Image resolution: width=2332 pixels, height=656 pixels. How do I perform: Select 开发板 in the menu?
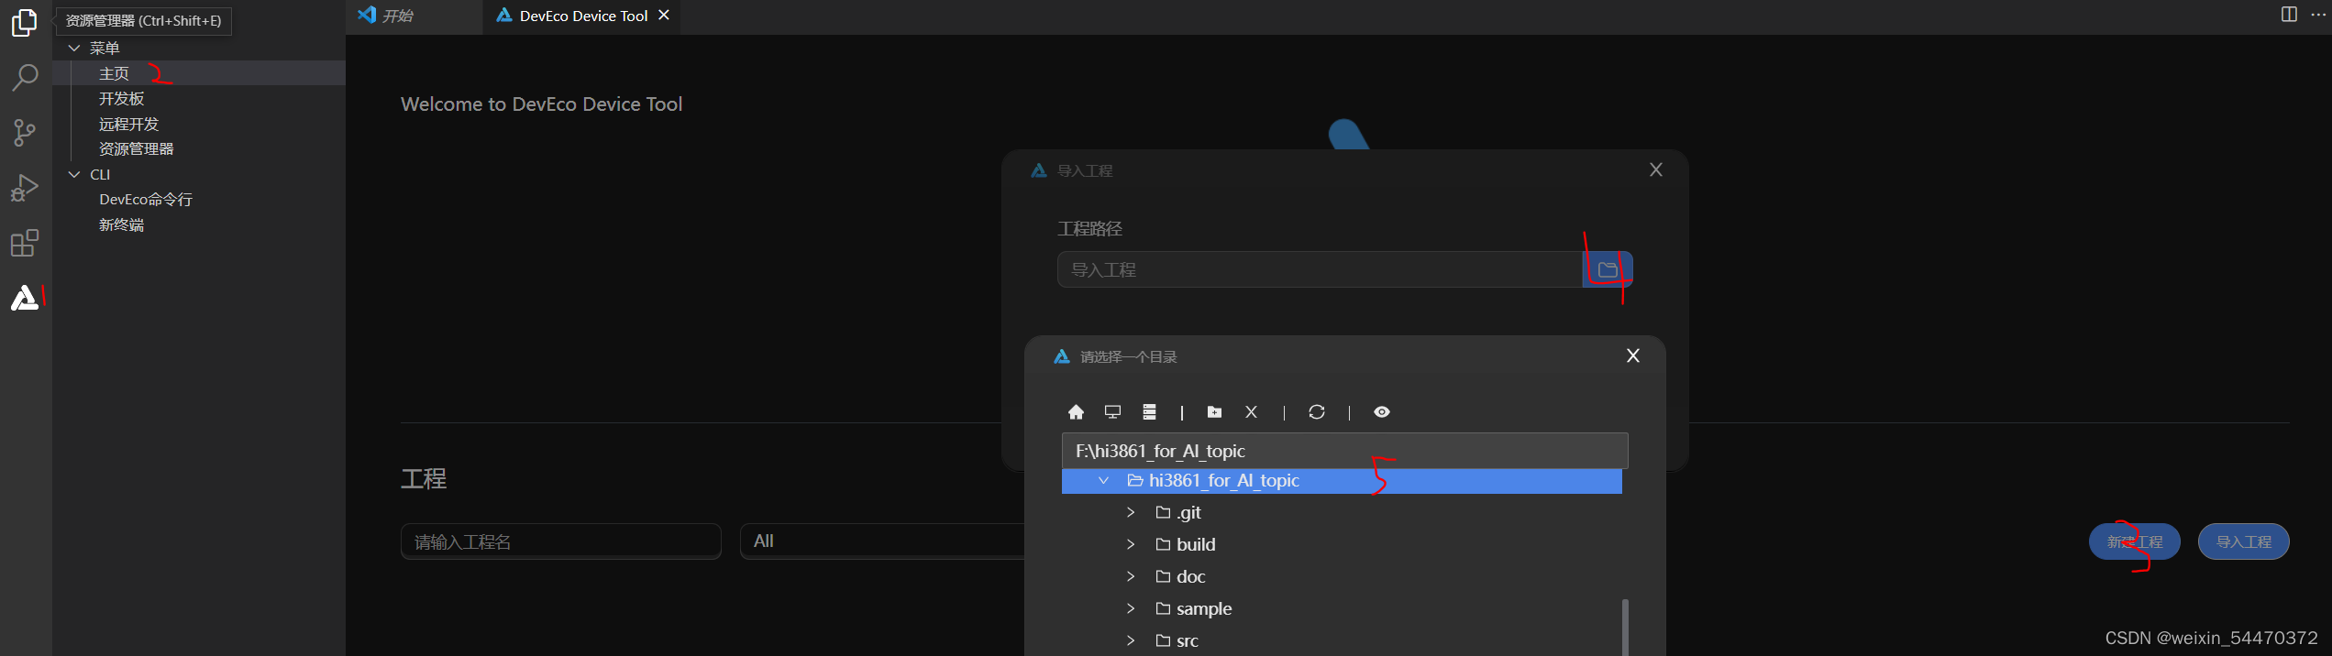click(x=199, y=98)
